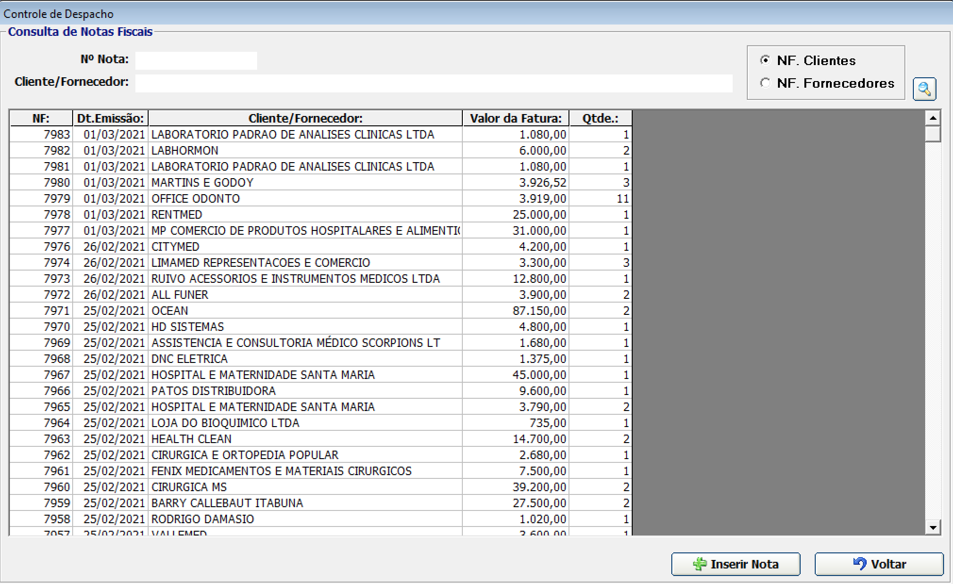Click the Valor da Fatura column header

coord(515,118)
